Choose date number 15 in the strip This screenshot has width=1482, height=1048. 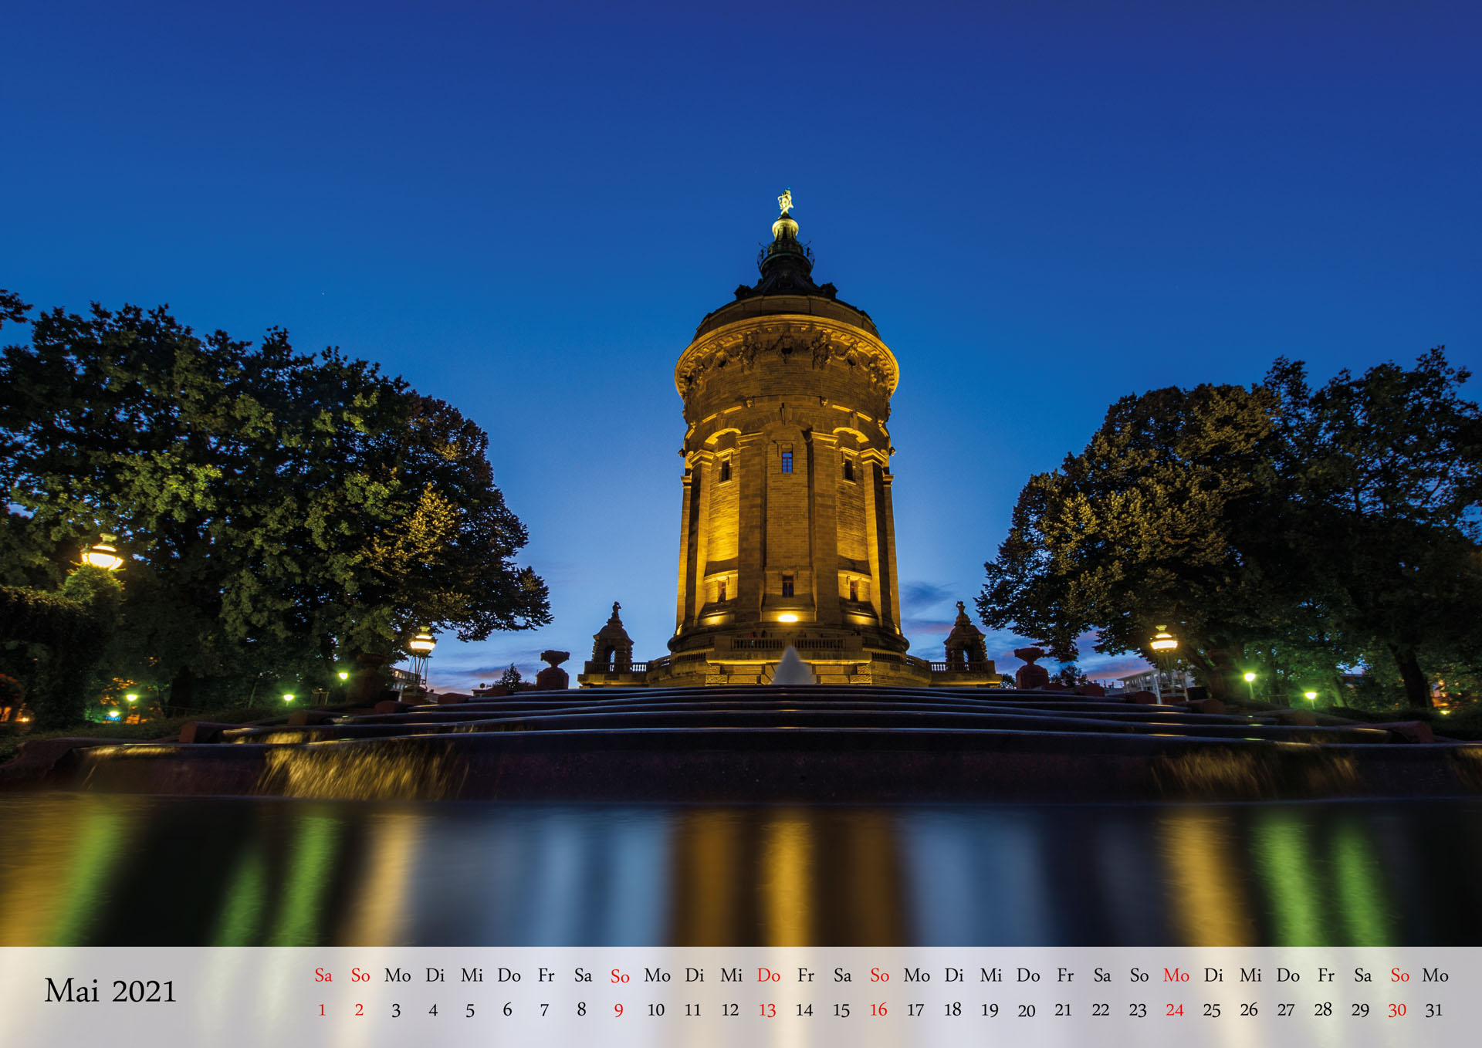(x=841, y=1010)
